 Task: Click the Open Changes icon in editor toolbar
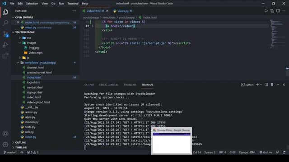pyautogui.click(x=272, y=11)
